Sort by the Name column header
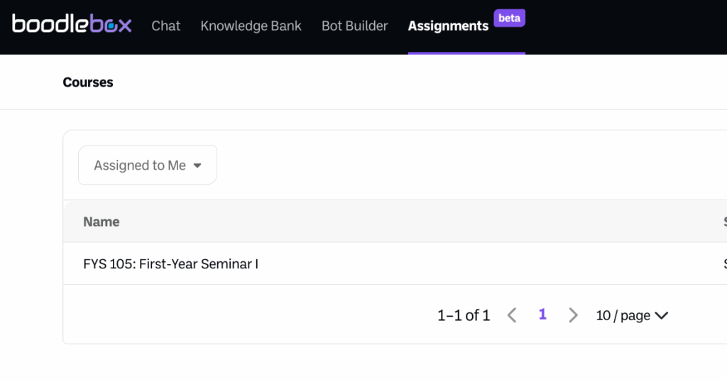Screen dimensions: 727x382 coord(102,222)
